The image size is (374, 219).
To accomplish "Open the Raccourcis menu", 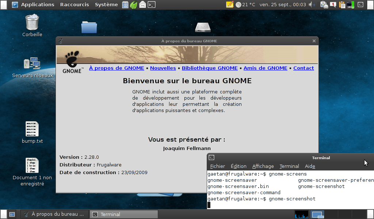I will (x=75, y=4).
